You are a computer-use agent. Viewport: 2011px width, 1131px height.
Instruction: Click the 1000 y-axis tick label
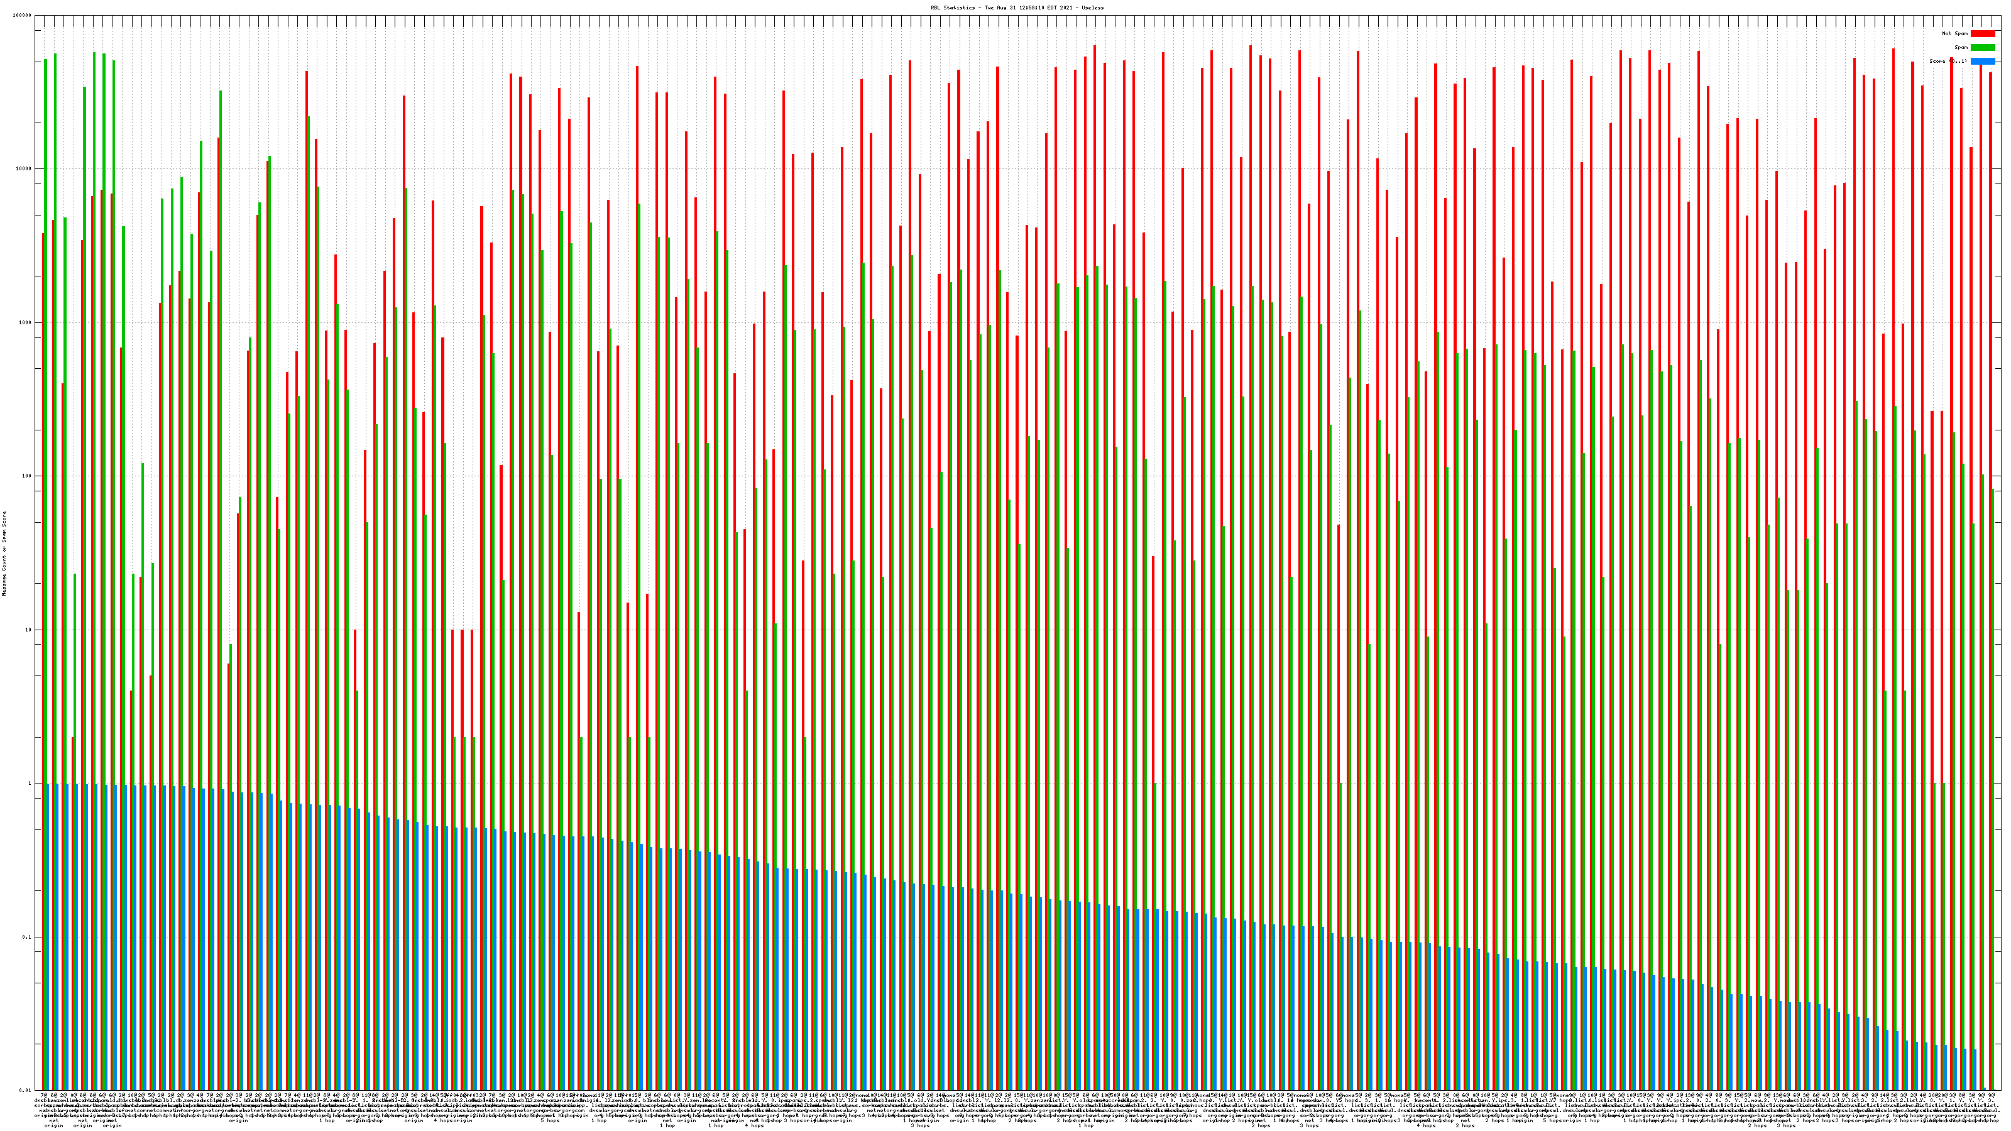tap(26, 322)
